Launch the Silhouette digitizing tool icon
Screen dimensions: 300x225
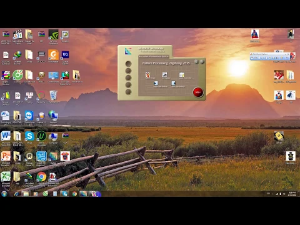coord(165,75)
